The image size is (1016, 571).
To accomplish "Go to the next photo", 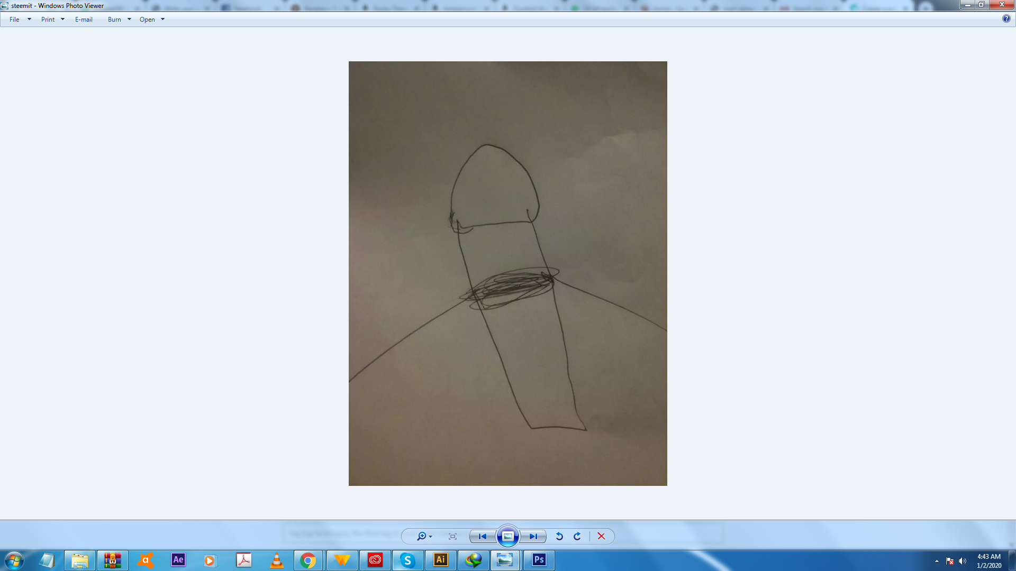I will tap(533, 536).
